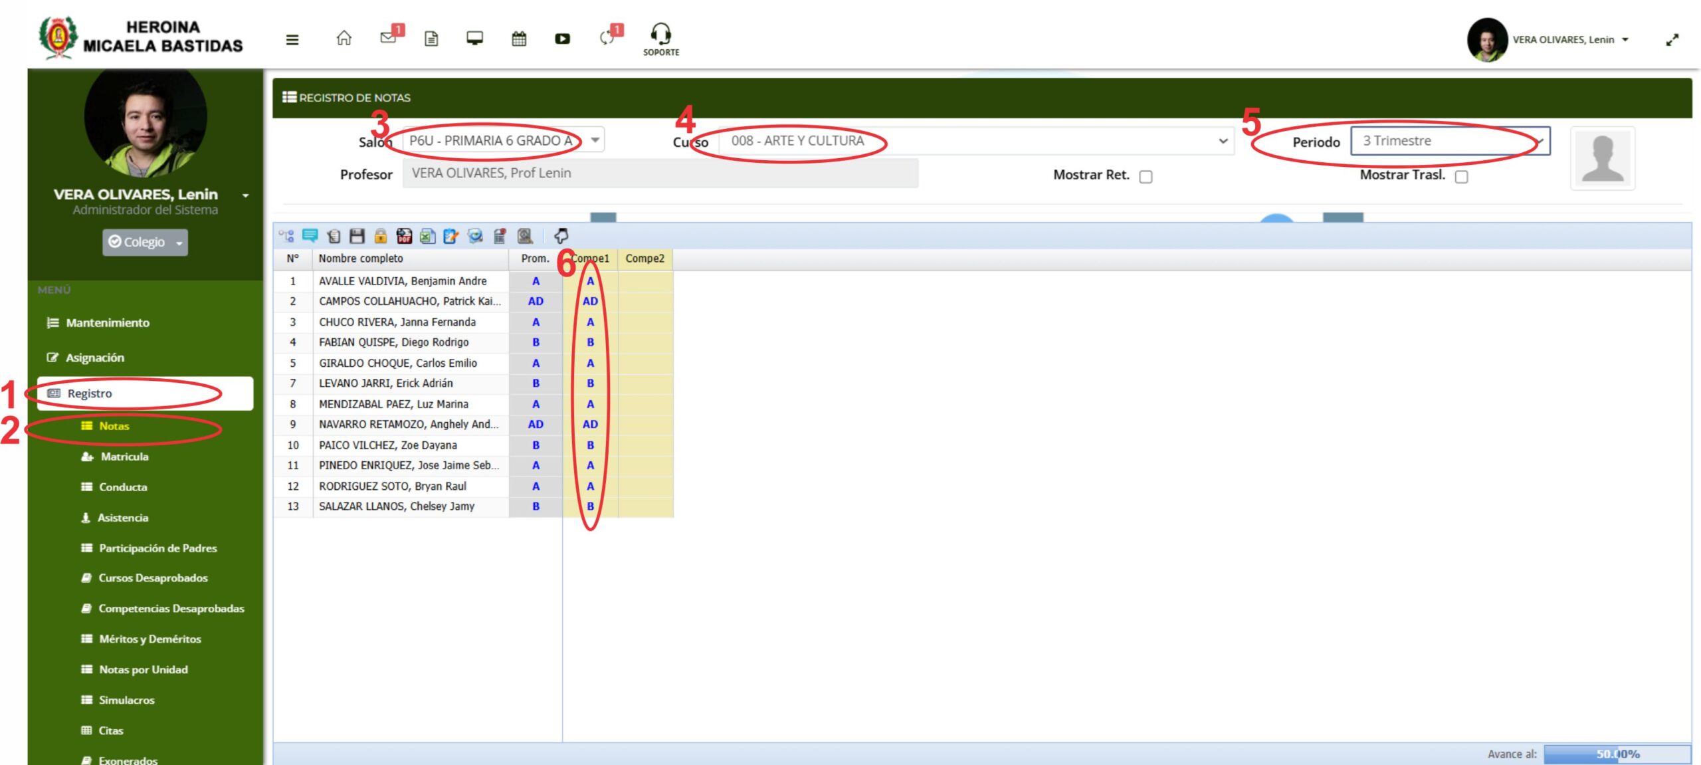Open the Salón dropdown
1701x765 pixels.
[503, 140]
